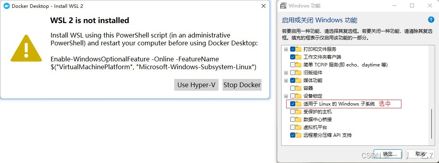Enable the 虚拟机平台 checkbox
Viewport: 439px width, 163px height.
point(293,127)
